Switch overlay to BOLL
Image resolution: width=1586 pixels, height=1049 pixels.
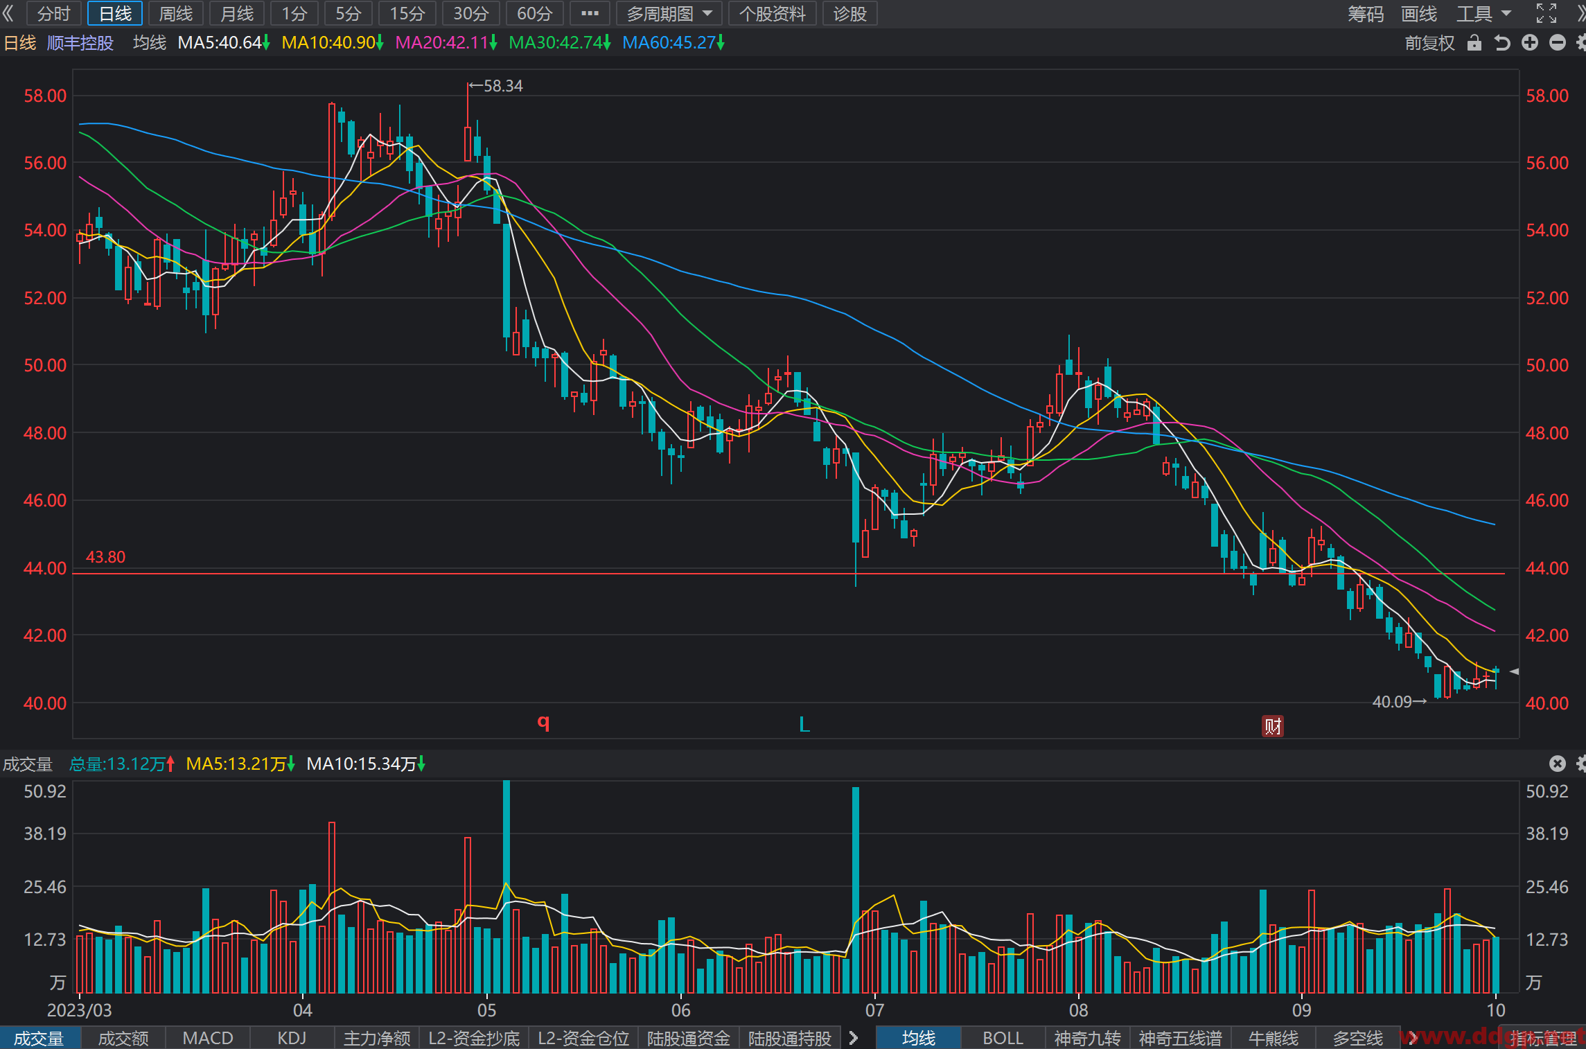(1003, 1038)
